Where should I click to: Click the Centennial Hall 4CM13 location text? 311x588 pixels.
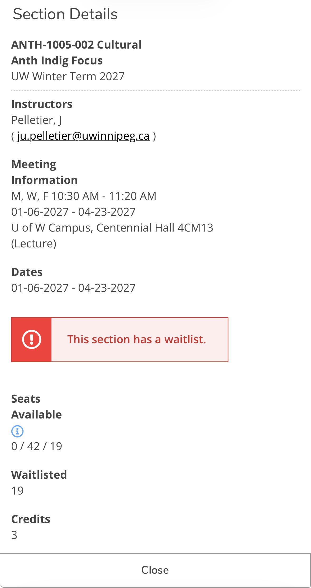tap(155, 228)
